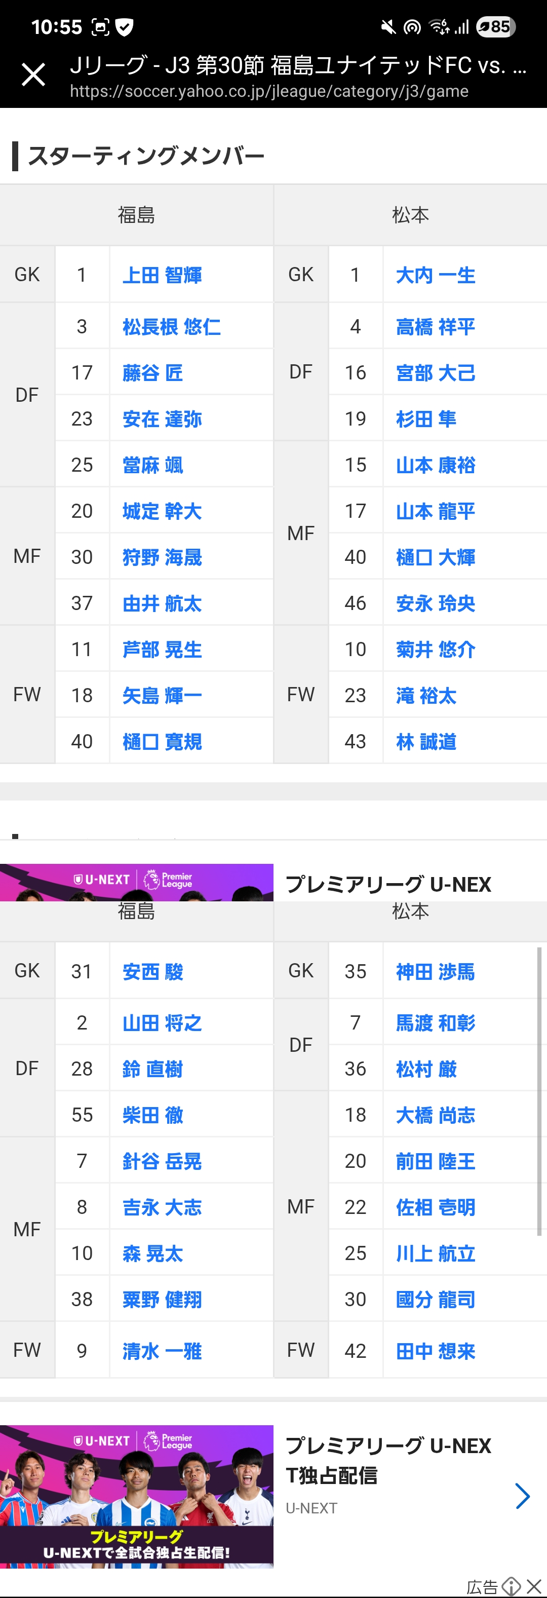
Task: Open player 大内 一生 profile link
Action: [x=436, y=275]
